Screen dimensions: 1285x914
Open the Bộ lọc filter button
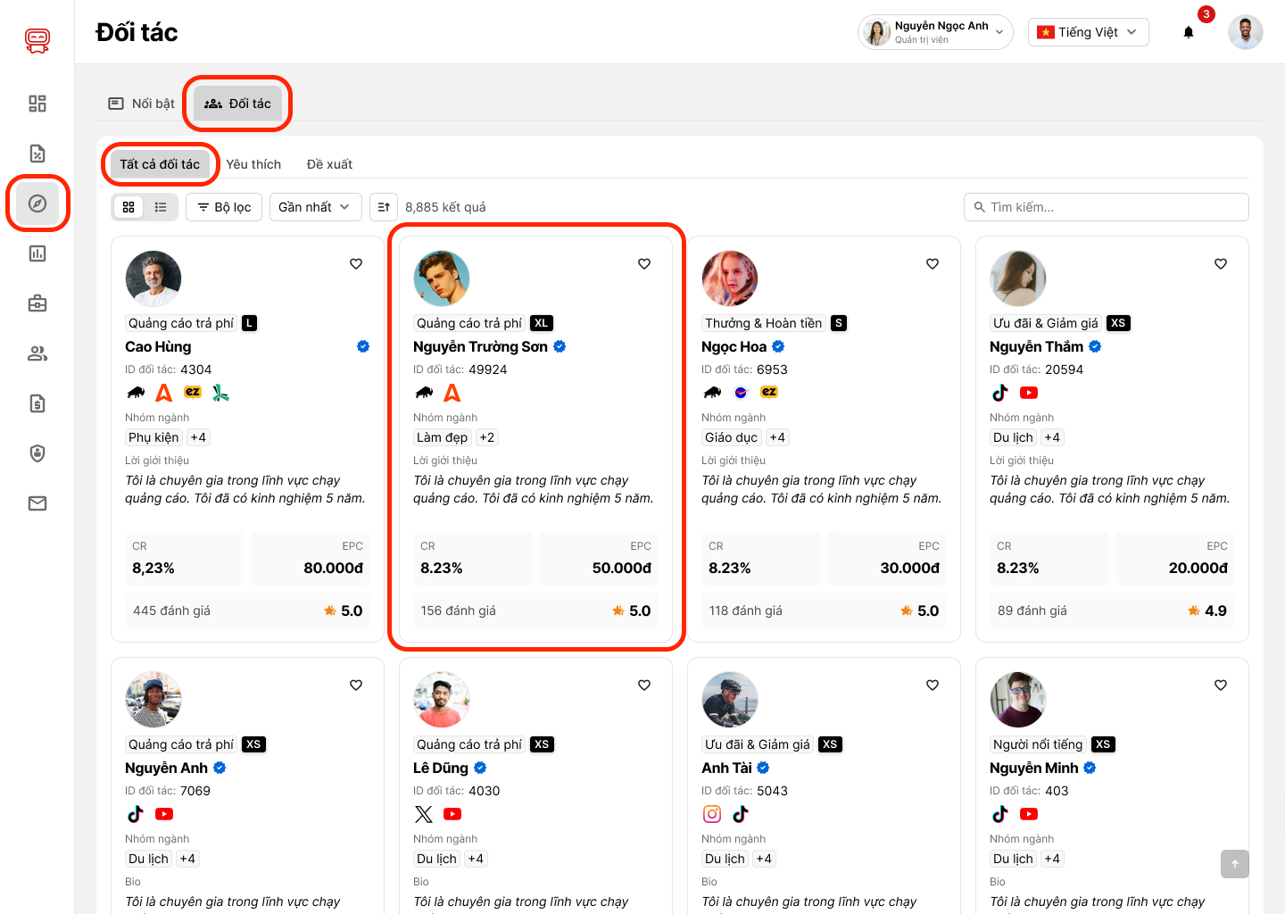(224, 207)
